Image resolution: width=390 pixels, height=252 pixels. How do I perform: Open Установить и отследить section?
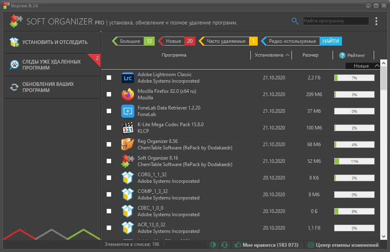(52, 42)
